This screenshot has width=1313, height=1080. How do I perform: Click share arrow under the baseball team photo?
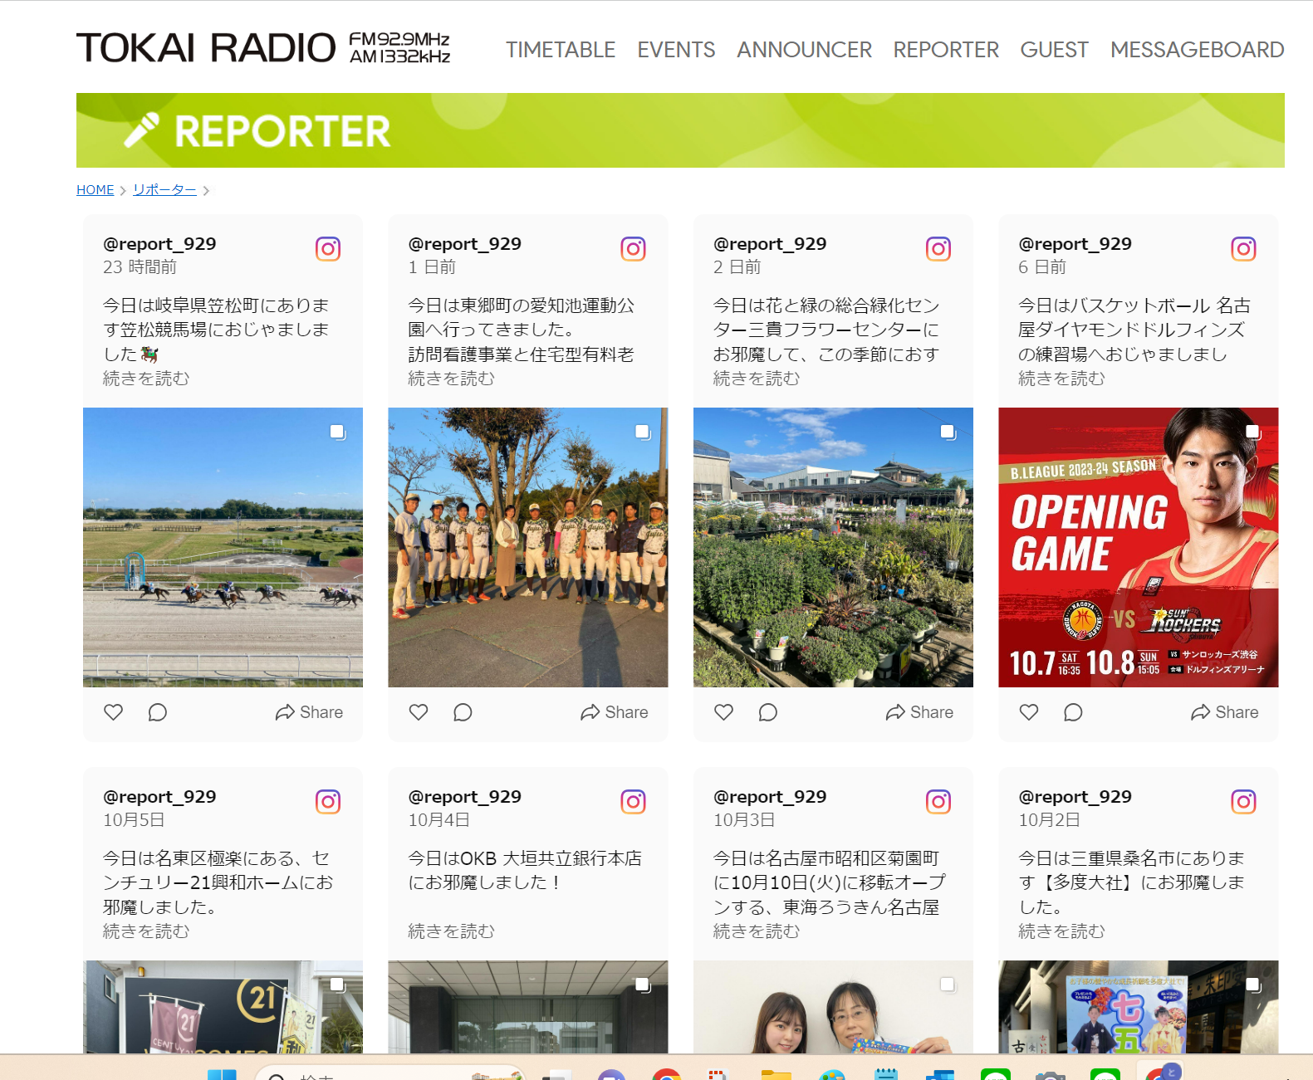coord(614,712)
